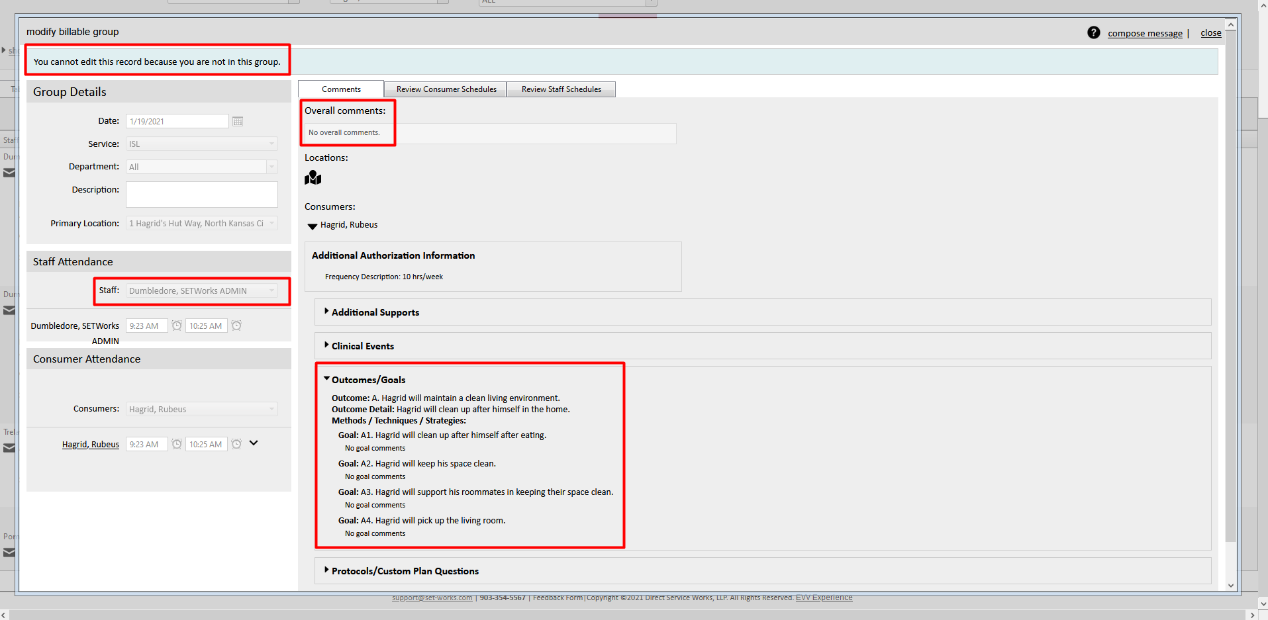1268x620 pixels.
Task: Click the Feedback Form footer text
Action: tap(558, 598)
